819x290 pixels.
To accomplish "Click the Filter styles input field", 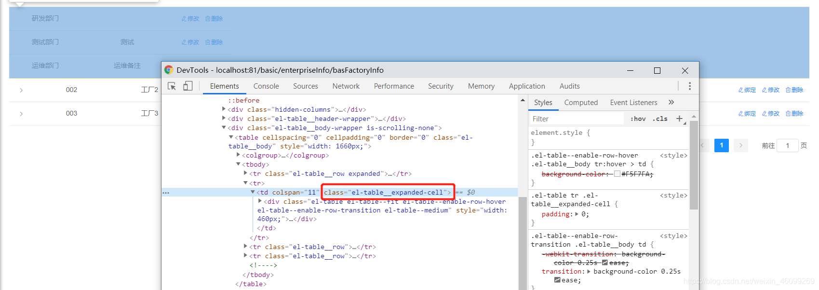I will 577,119.
